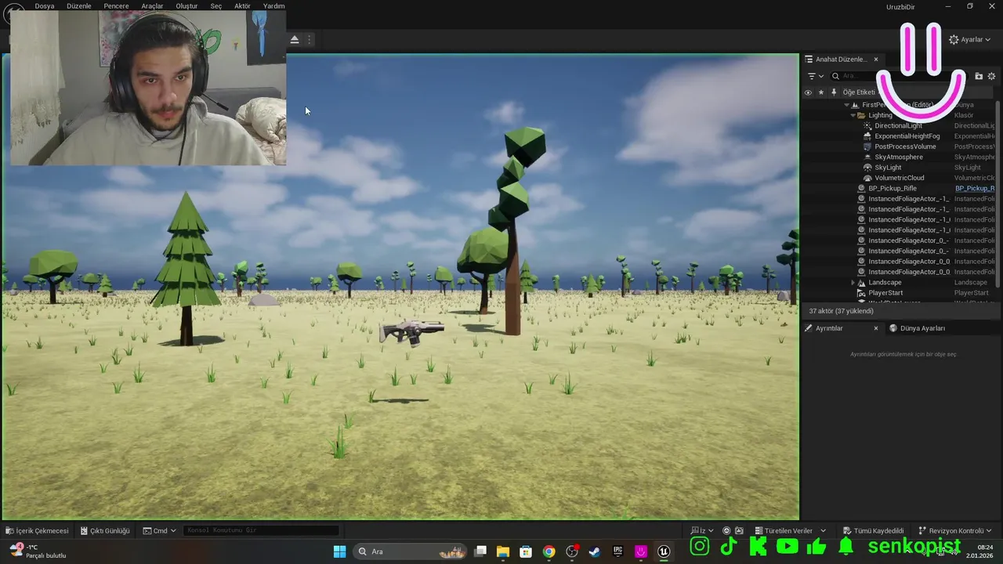Screen dimensions: 1003x564
Task: Click the add folder icon in outliner
Action: click(x=979, y=76)
